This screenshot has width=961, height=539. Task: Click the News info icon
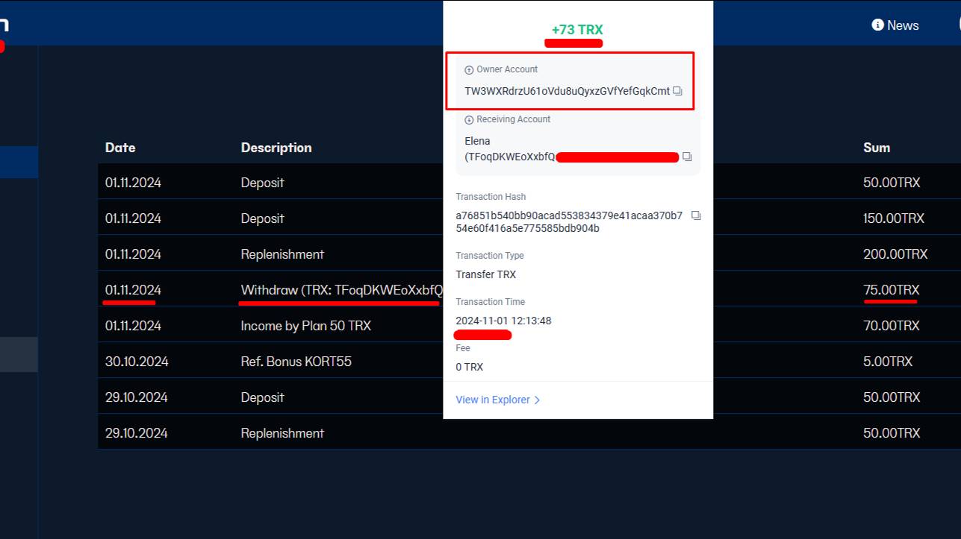[878, 25]
